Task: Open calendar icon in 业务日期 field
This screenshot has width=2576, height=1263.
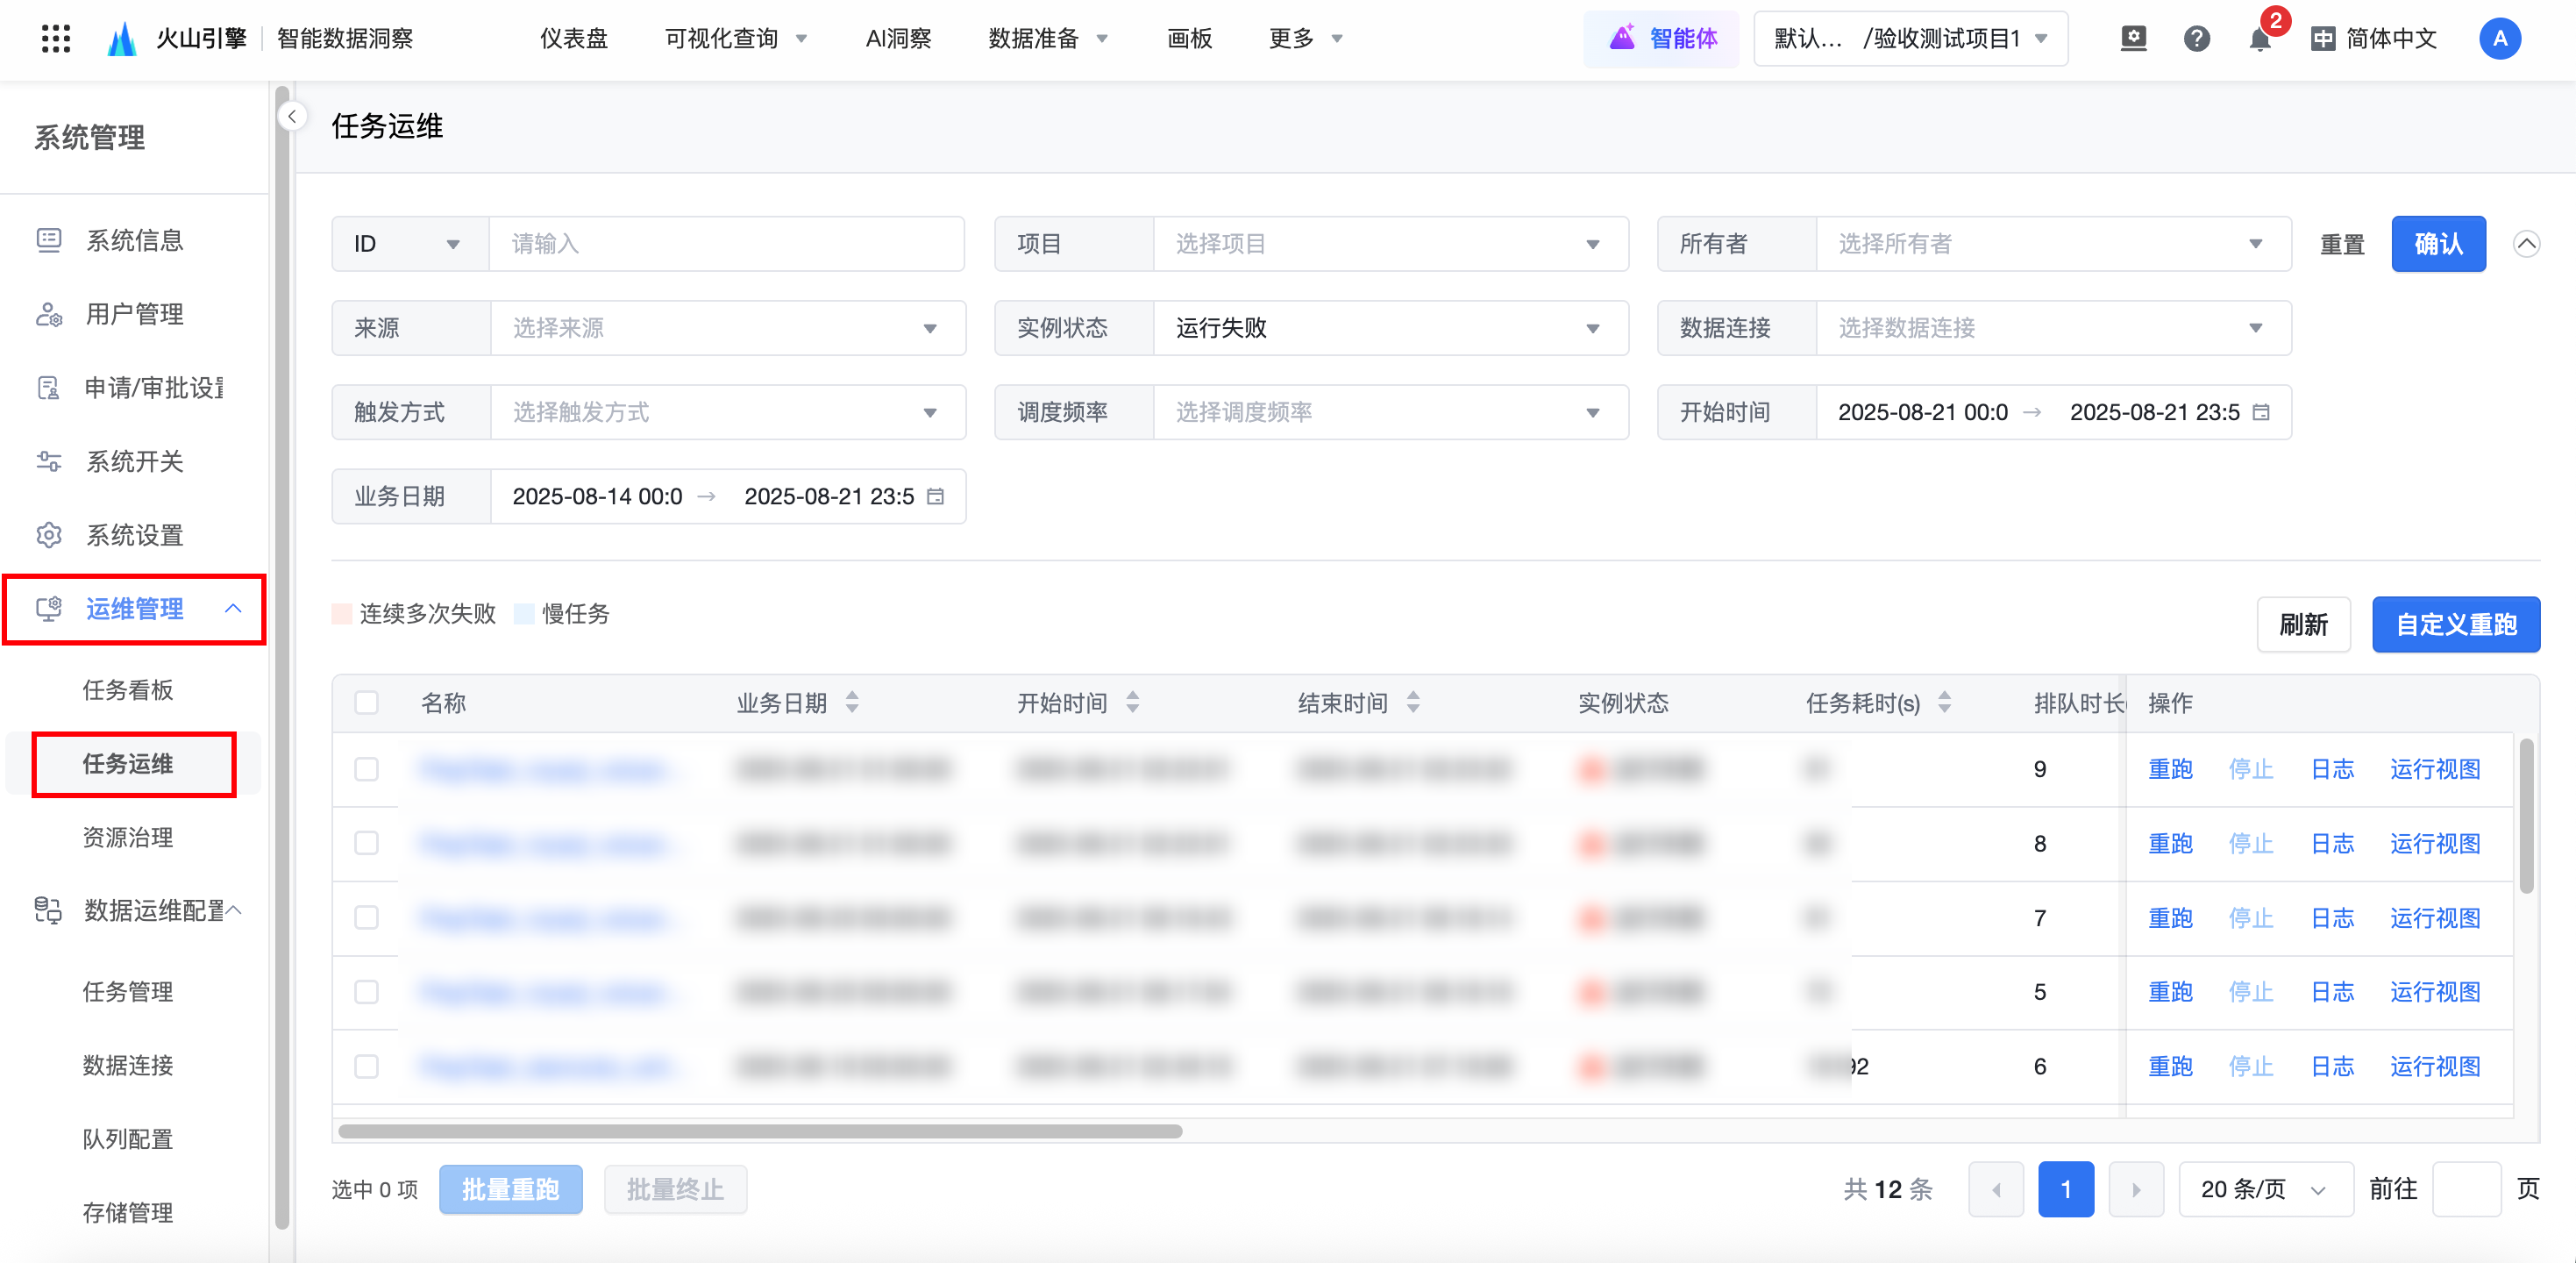Action: 936,497
